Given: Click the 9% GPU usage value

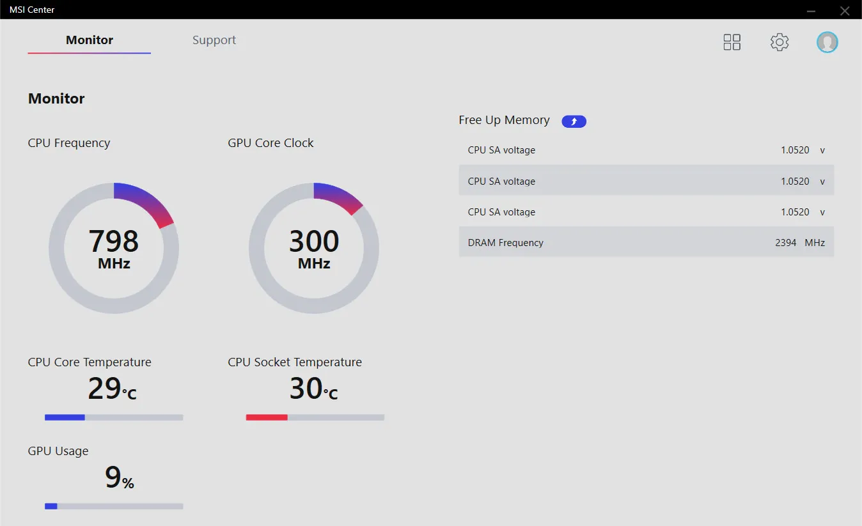Looking at the screenshot, I should pyautogui.click(x=119, y=478).
